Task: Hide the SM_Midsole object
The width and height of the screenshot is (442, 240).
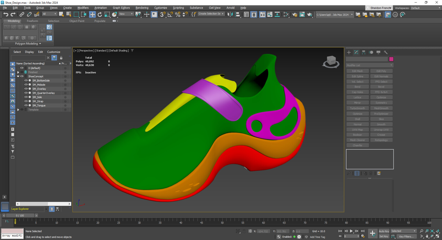Action: [x=26, y=85]
